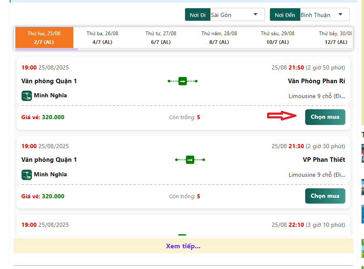Select the Thứ năm, 28/08 date tab
Viewport: 364px width, 269px height.
coord(219,38)
